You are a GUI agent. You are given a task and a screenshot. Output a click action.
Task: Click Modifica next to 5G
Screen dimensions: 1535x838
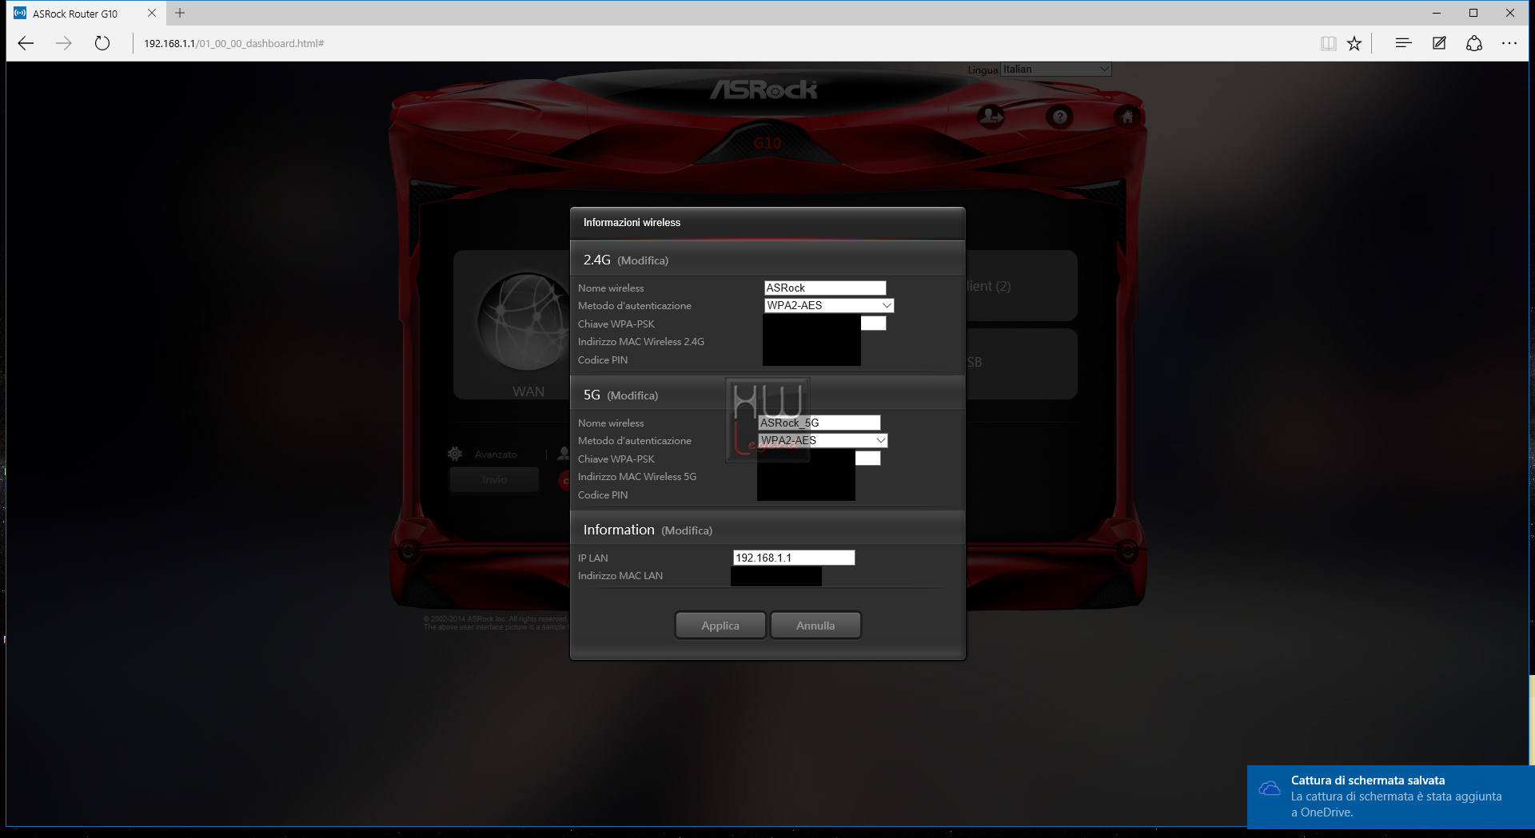pyautogui.click(x=632, y=395)
